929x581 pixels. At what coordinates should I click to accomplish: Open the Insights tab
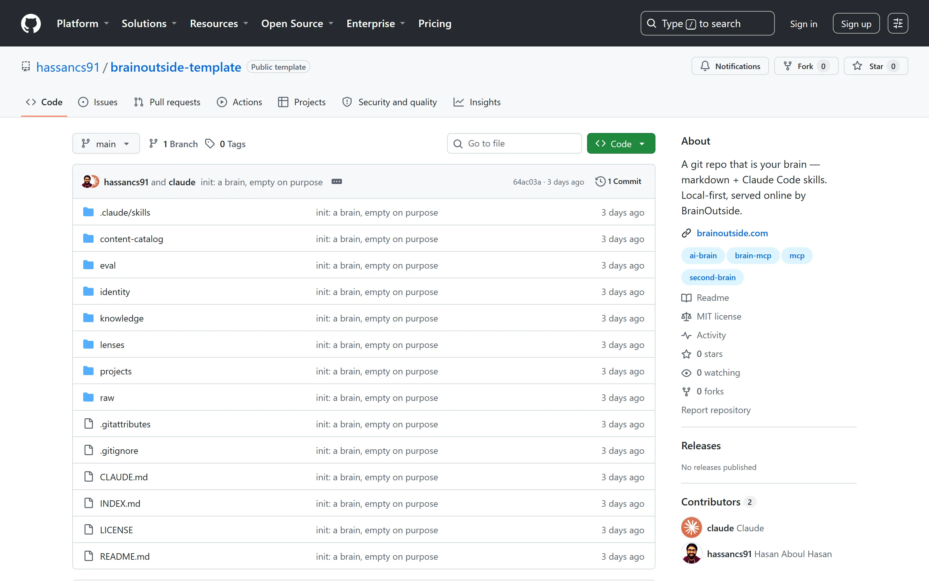tap(477, 102)
